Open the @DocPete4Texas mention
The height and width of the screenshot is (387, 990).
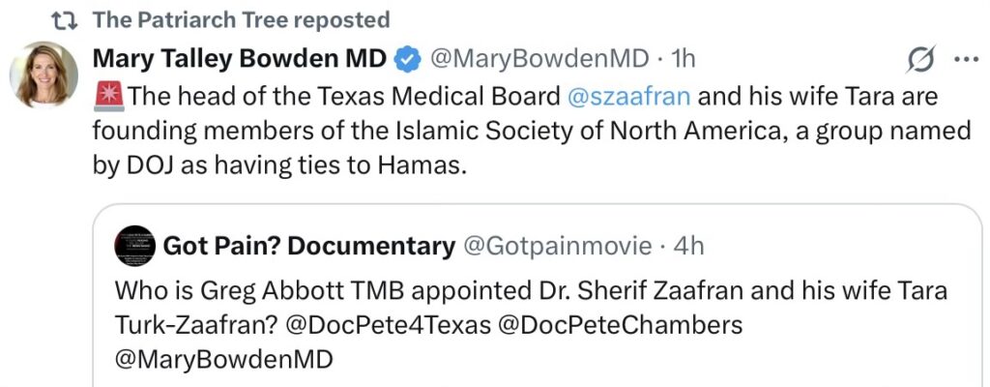[387, 325]
